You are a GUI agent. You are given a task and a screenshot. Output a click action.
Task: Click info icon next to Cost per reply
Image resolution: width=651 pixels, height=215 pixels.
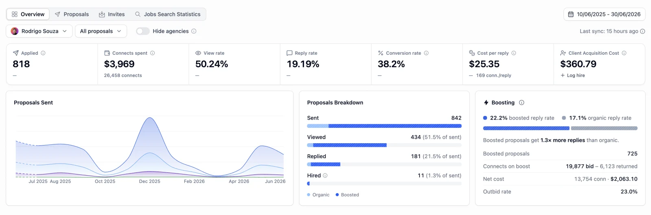(x=514, y=53)
